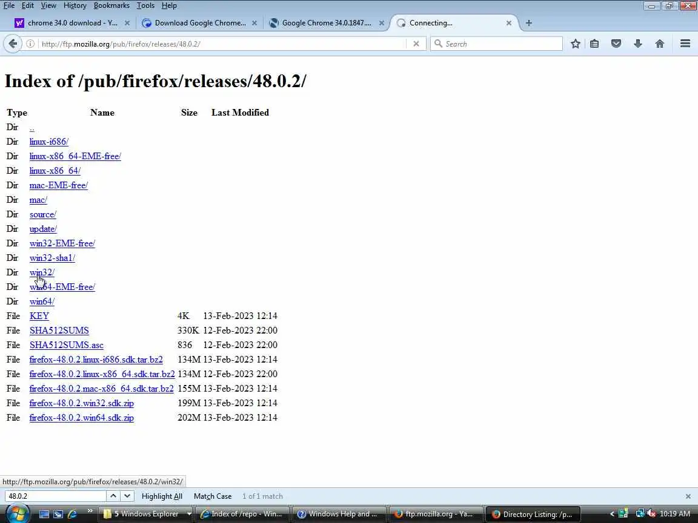Launch Internet Explorer from quick launch
The height and width of the screenshot is (523, 698).
pos(72,514)
